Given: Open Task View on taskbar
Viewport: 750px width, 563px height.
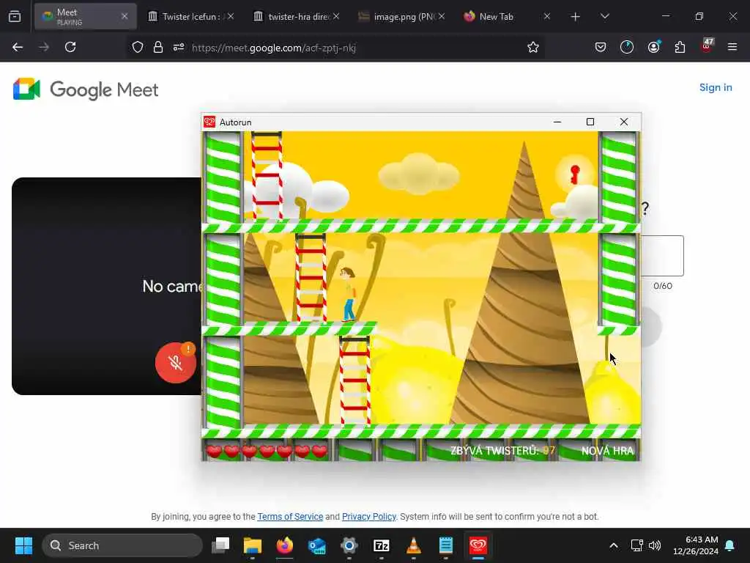Looking at the screenshot, I should tap(220, 545).
